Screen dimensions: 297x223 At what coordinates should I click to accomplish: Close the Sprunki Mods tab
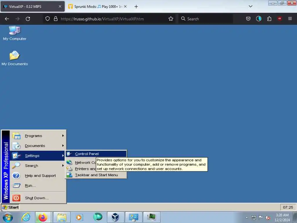(125, 6)
